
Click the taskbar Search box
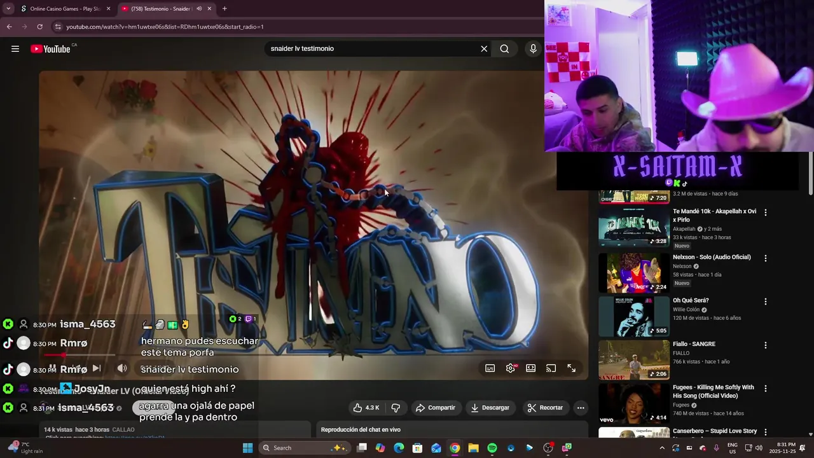[304, 448]
